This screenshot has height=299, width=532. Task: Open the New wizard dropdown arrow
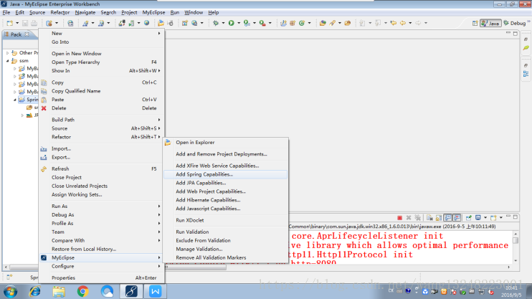(17, 23)
